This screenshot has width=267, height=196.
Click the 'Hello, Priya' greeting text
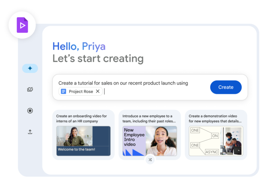[79, 46]
